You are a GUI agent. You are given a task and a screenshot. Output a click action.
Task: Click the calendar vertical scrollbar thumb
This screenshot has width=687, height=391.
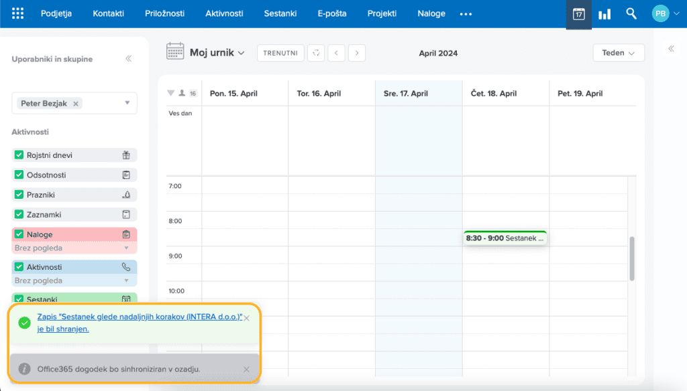[632, 259]
